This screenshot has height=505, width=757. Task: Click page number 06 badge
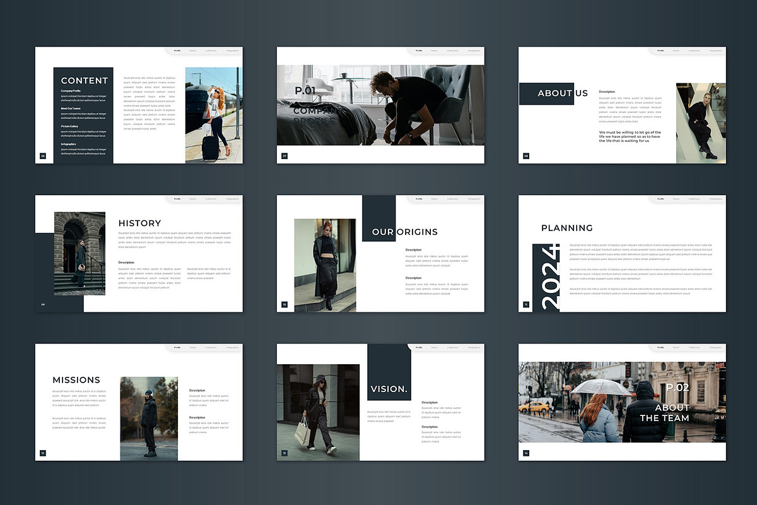coord(43,156)
